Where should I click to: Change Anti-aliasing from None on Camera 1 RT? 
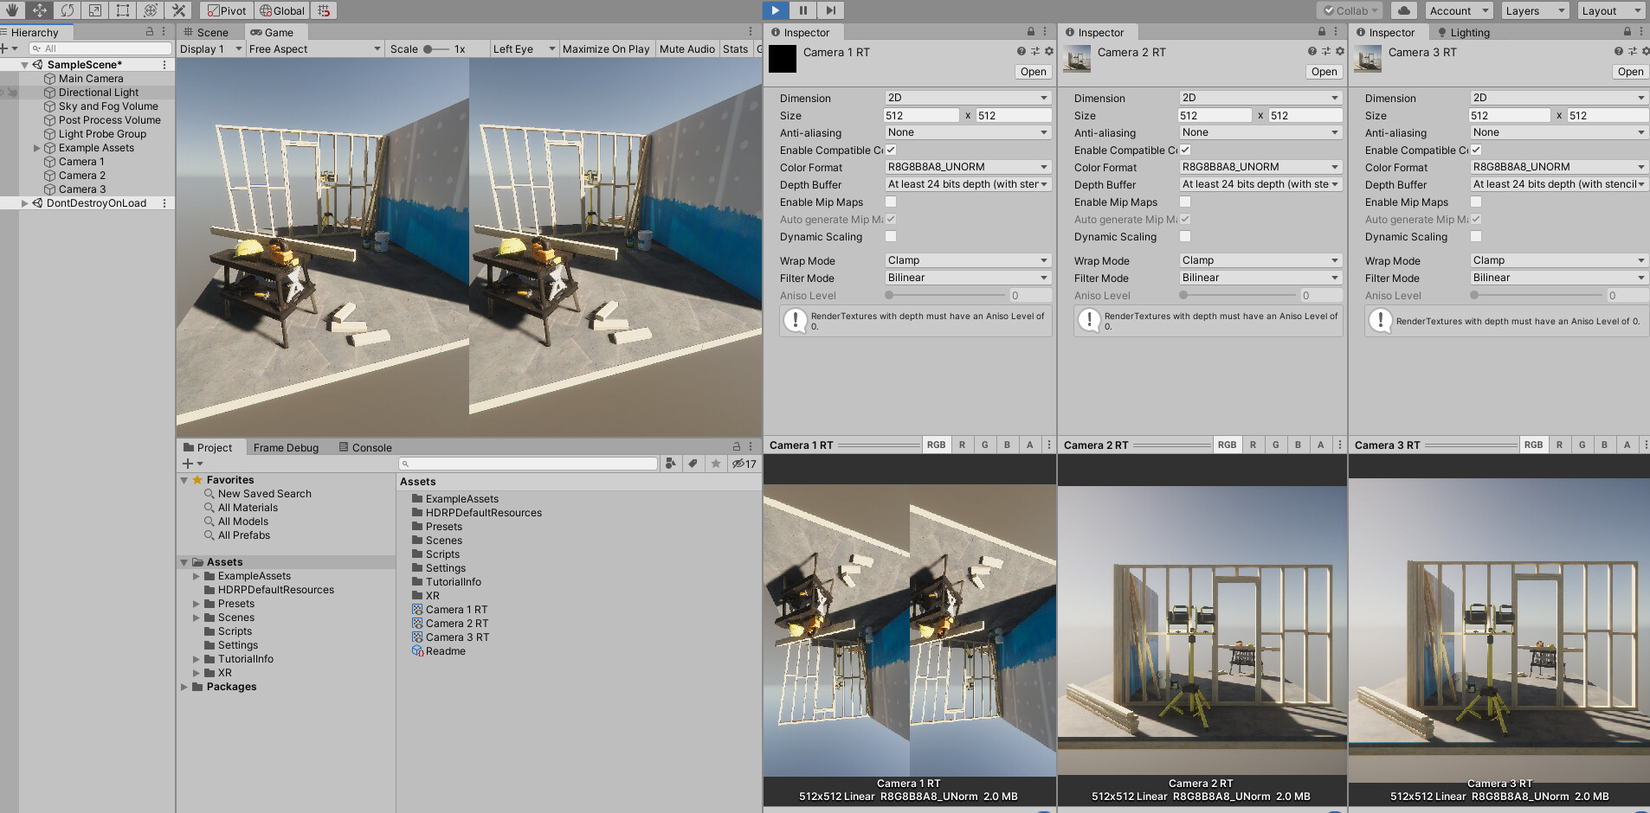[967, 132]
